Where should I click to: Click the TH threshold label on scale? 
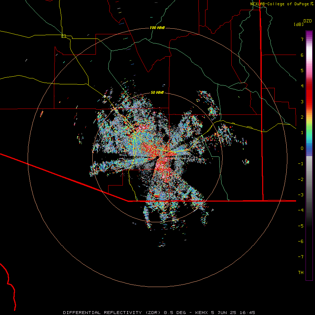pyautogui.click(x=301, y=273)
